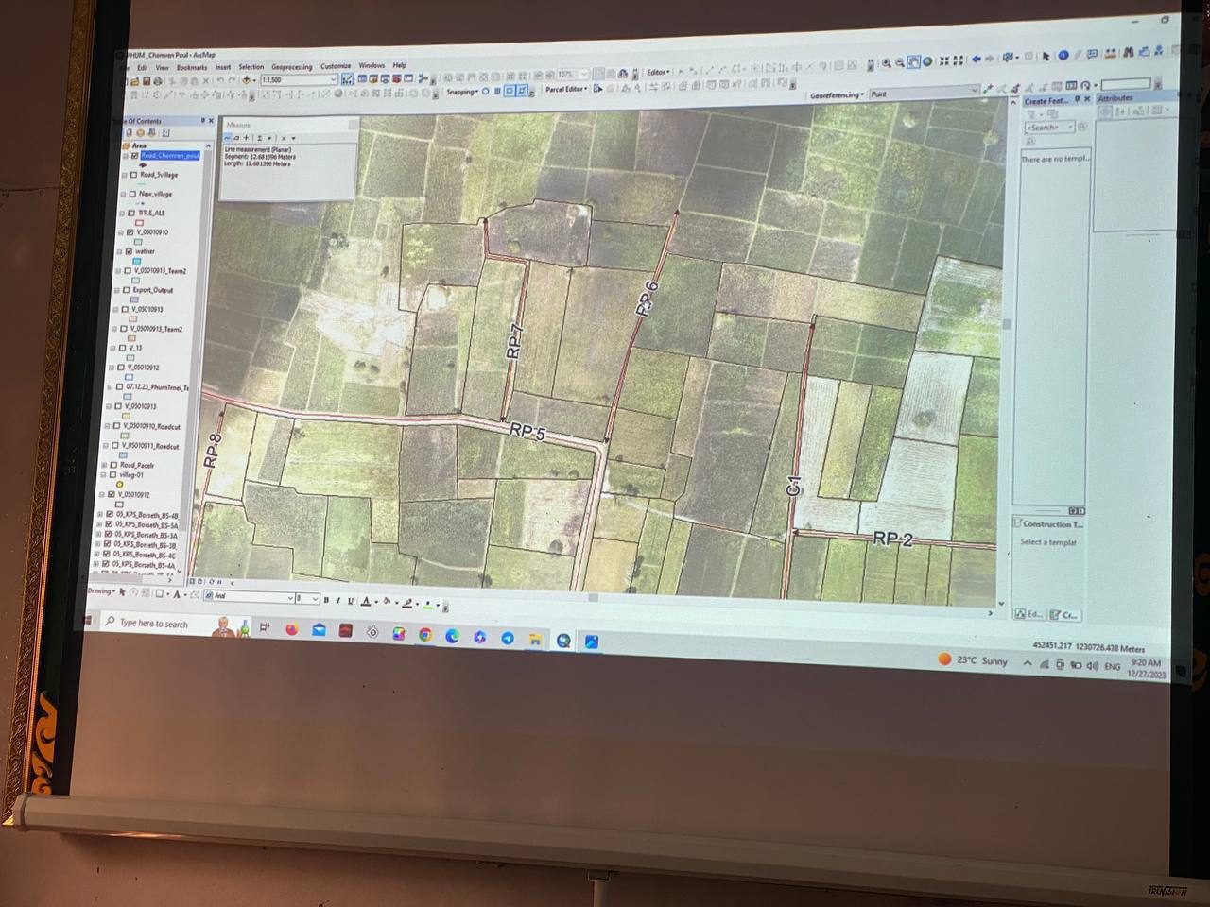Screen dimensions: 1210x907
Task: Go back to previous extent arrow
Action: (x=977, y=59)
